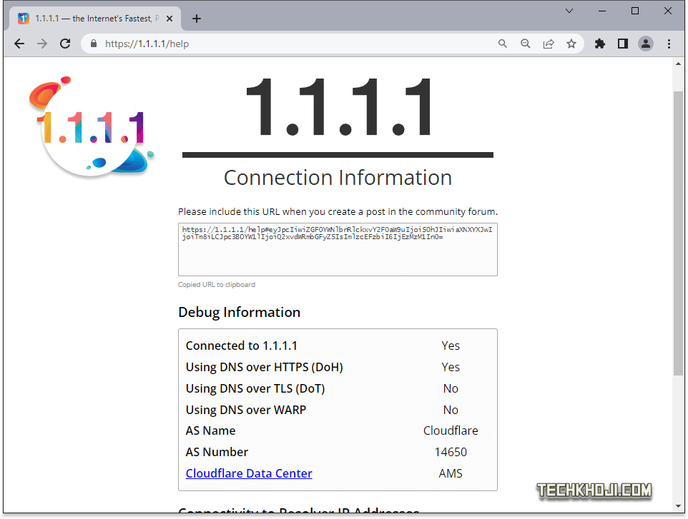The image size is (688, 519).
Task: Click 'Connected to 1.1.1.1' row label
Action: click(241, 346)
